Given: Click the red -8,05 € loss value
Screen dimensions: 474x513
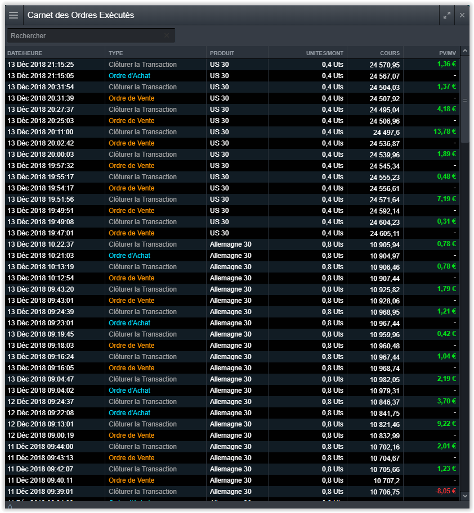Looking at the screenshot, I should 445,491.
